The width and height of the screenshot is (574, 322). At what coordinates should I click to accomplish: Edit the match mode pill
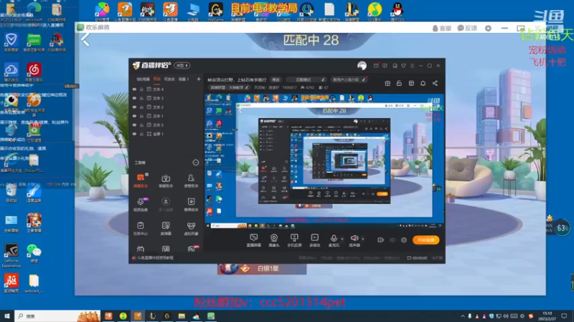306,79
